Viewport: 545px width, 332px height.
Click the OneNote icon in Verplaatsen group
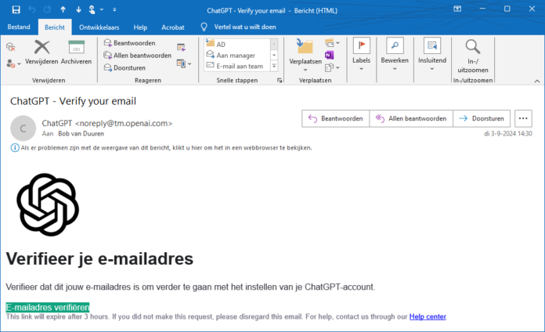pyautogui.click(x=330, y=56)
